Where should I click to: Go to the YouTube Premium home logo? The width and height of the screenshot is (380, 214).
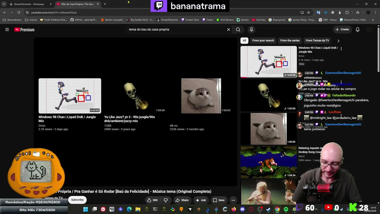click(x=24, y=29)
